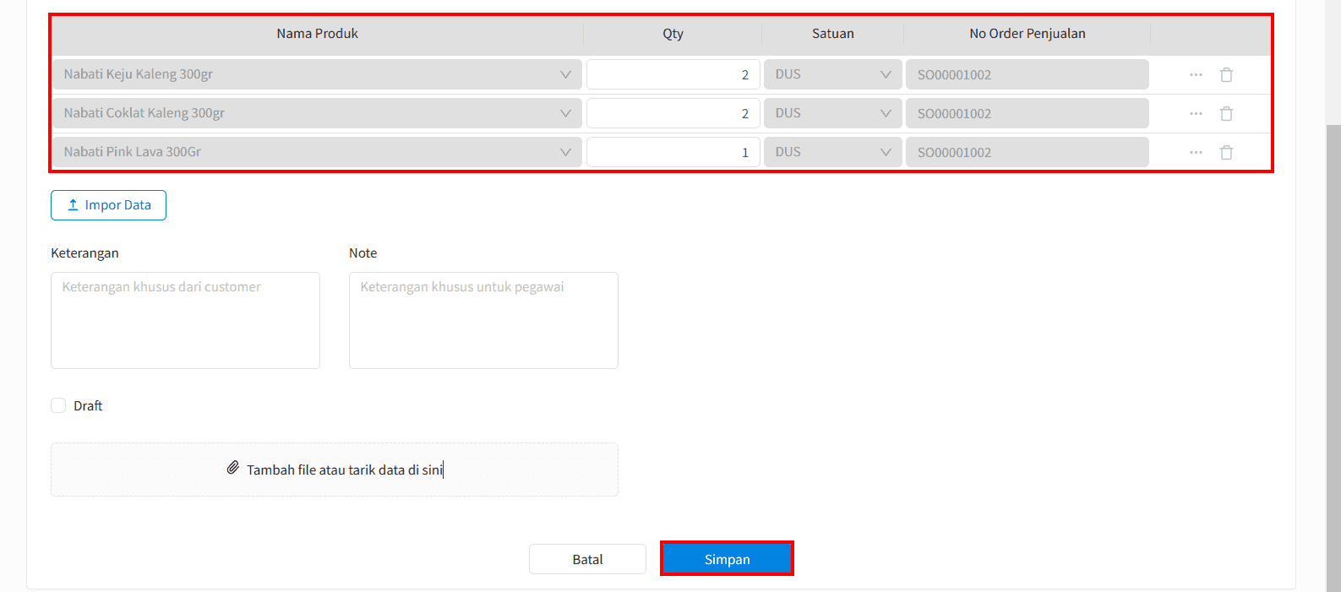
Task: Click the order number field in Nabati Coklat row
Action: (1028, 113)
